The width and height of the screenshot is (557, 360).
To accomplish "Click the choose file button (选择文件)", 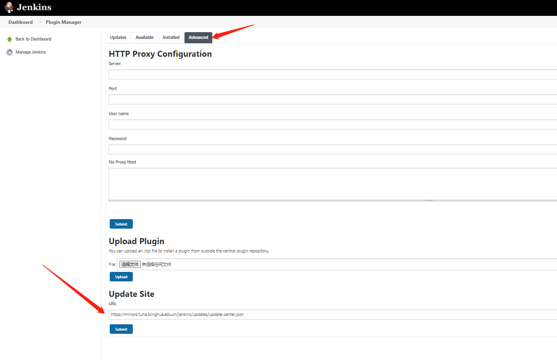I will point(130,264).
